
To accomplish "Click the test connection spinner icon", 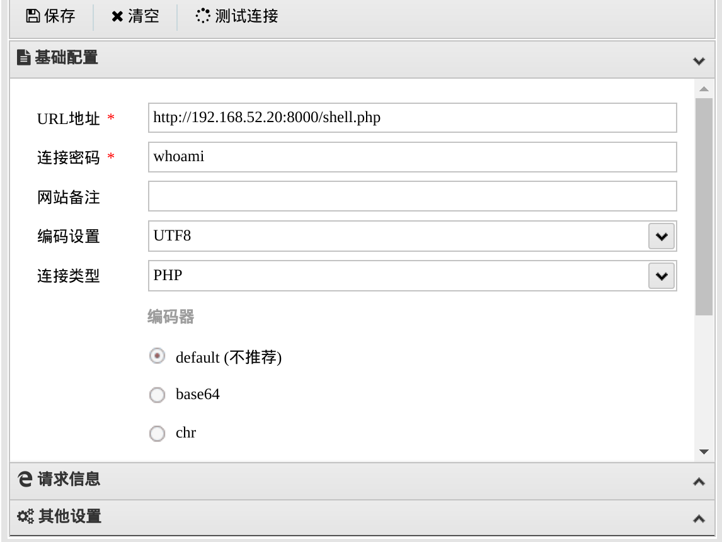I will click(202, 16).
